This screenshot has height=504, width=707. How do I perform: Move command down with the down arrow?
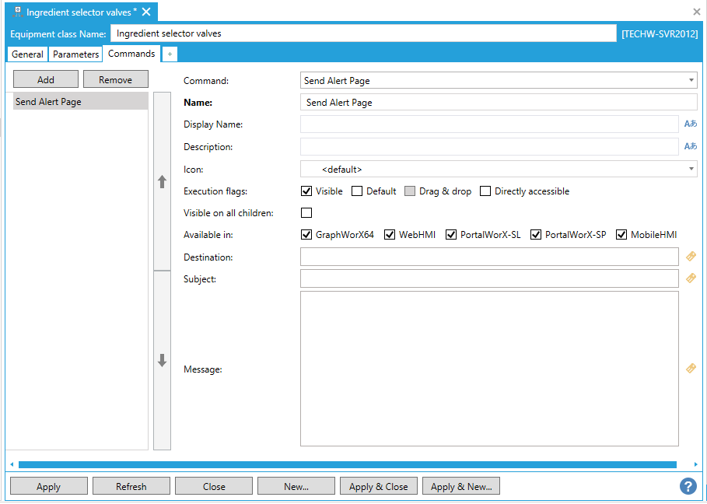(x=162, y=360)
